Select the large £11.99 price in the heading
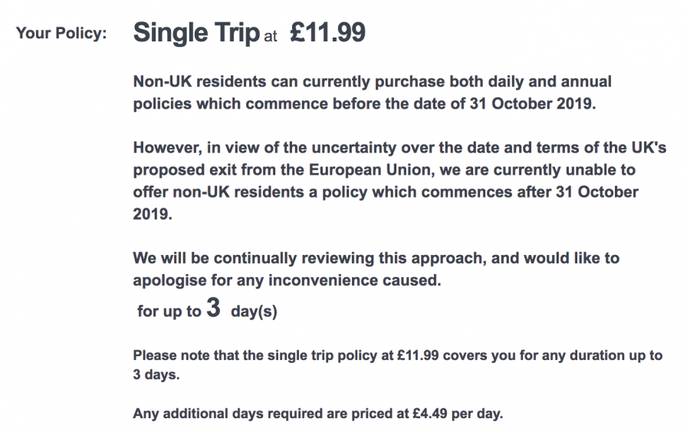Viewport: 690px width, 435px height. [x=328, y=33]
